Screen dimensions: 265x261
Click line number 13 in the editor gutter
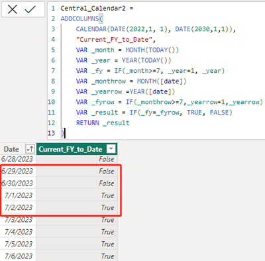pyautogui.click(x=51, y=133)
